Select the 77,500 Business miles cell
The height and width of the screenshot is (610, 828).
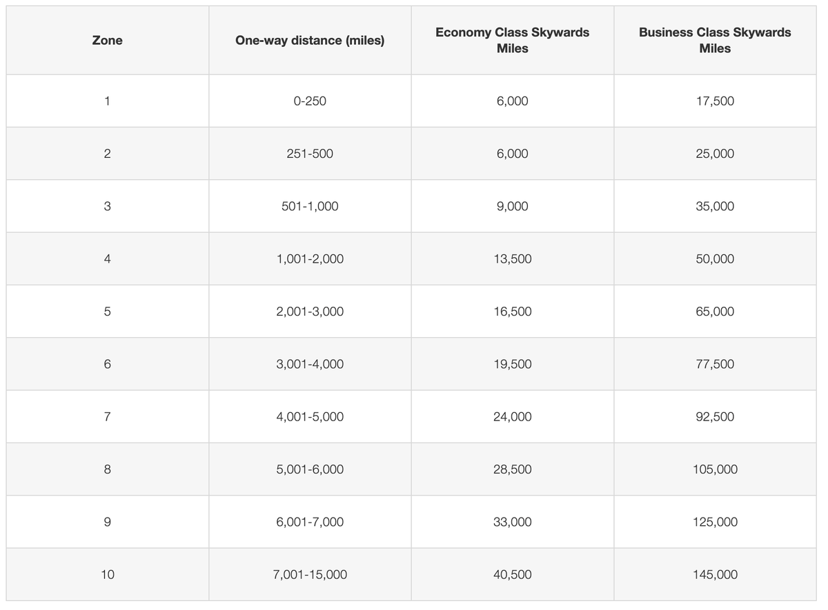click(x=715, y=364)
